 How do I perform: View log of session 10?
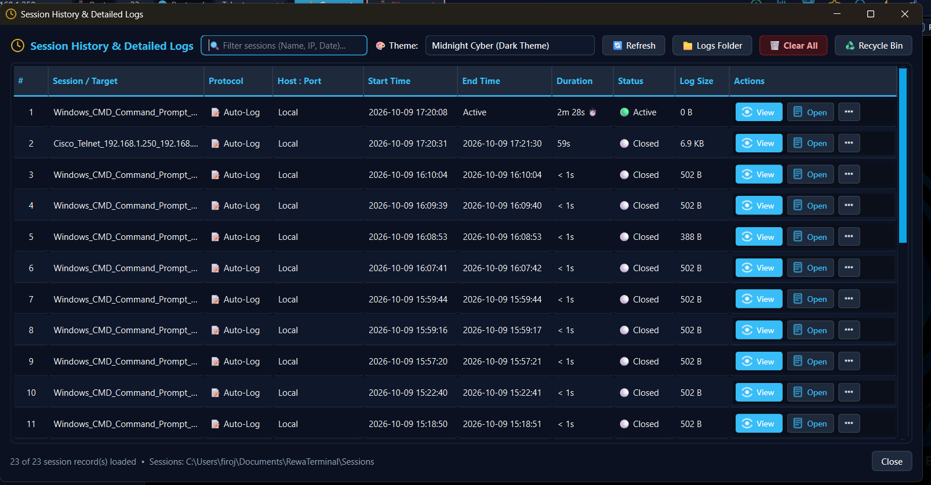pos(759,392)
